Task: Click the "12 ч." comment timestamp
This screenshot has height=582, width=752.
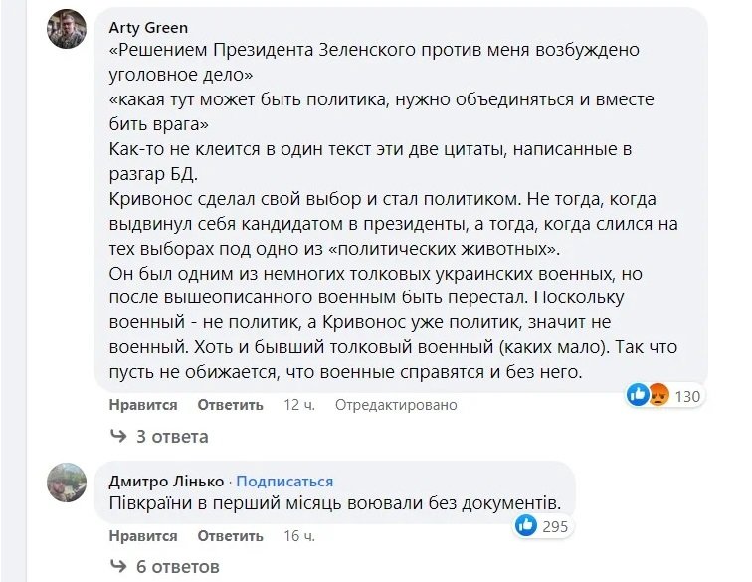Action: 298,405
